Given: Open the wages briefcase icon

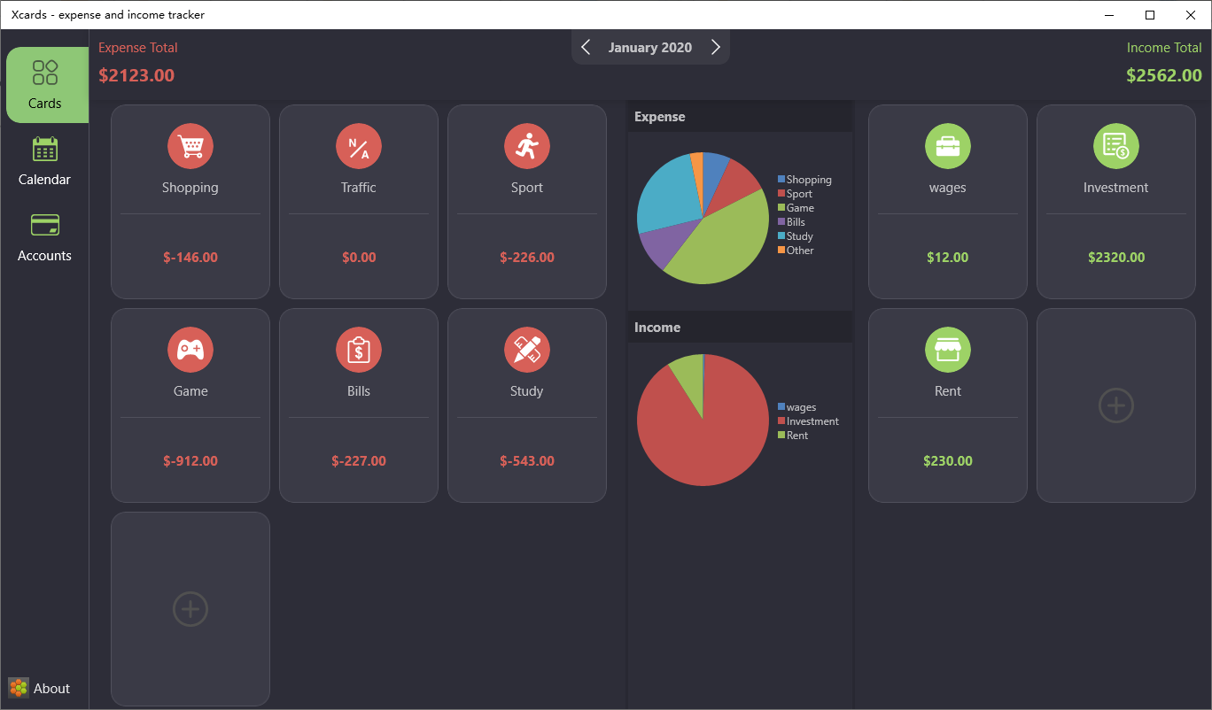Looking at the screenshot, I should click(x=948, y=146).
